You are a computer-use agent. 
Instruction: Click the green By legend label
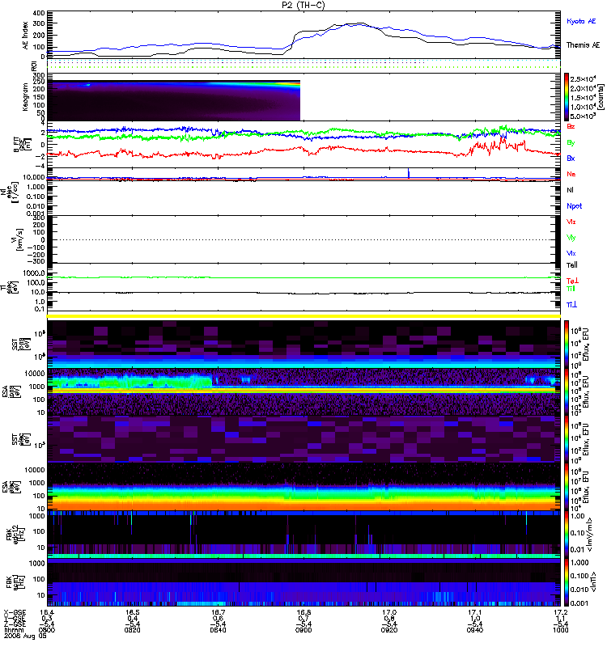tap(571, 143)
